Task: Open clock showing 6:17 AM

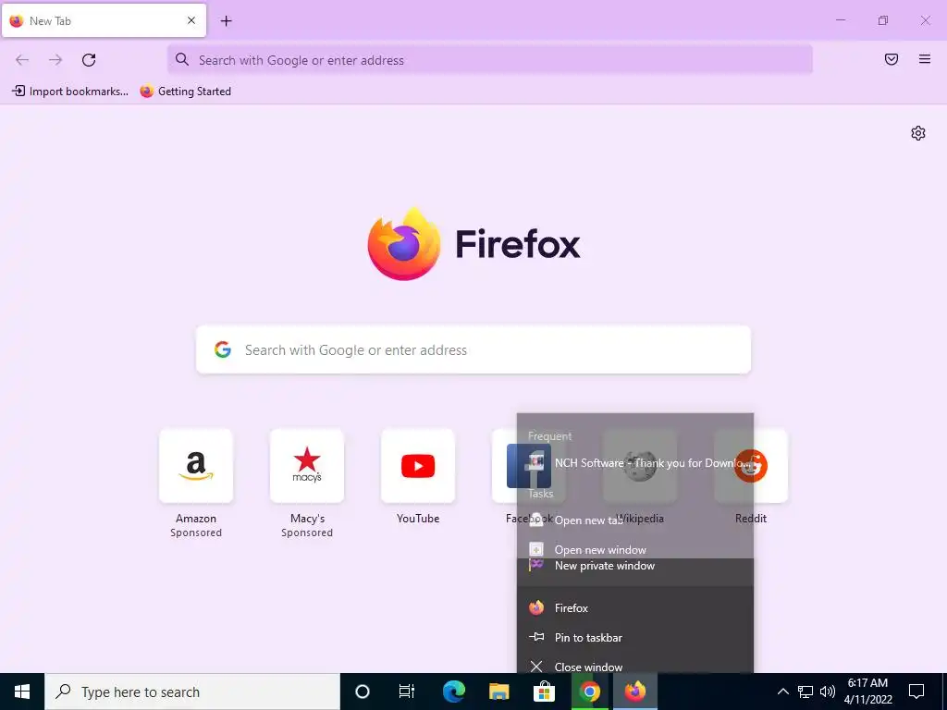Action: (867, 692)
